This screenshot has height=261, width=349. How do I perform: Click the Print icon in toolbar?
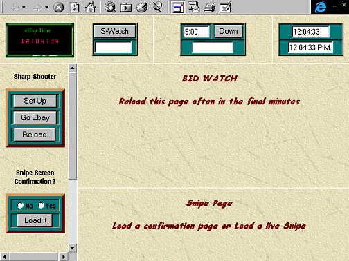pos(210,8)
